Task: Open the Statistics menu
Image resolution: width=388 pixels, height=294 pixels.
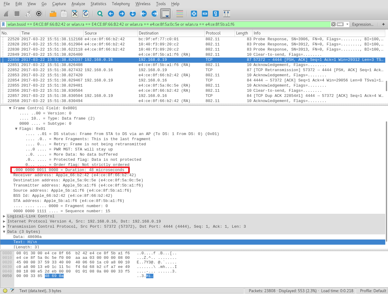Action: [99, 4]
